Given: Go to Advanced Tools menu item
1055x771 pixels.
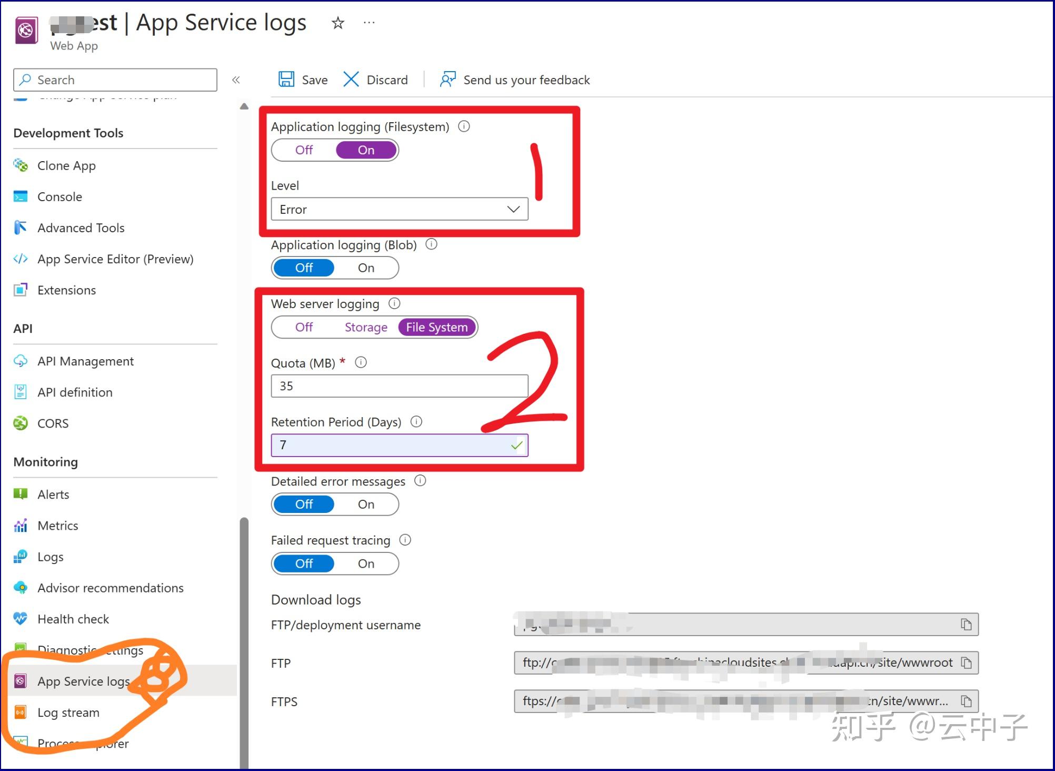Looking at the screenshot, I should (81, 228).
